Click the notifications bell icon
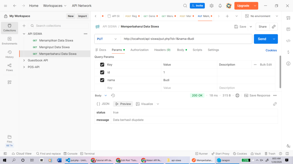This screenshot has width=293, height=164. [x=220, y=6]
